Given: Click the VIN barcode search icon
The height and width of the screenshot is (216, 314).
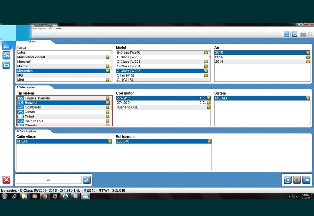Looking at the screenshot, I should [x=87, y=180].
